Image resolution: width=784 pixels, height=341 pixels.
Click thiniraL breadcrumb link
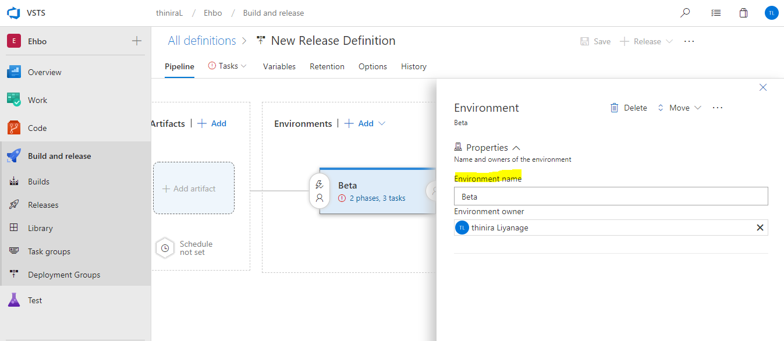point(169,13)
